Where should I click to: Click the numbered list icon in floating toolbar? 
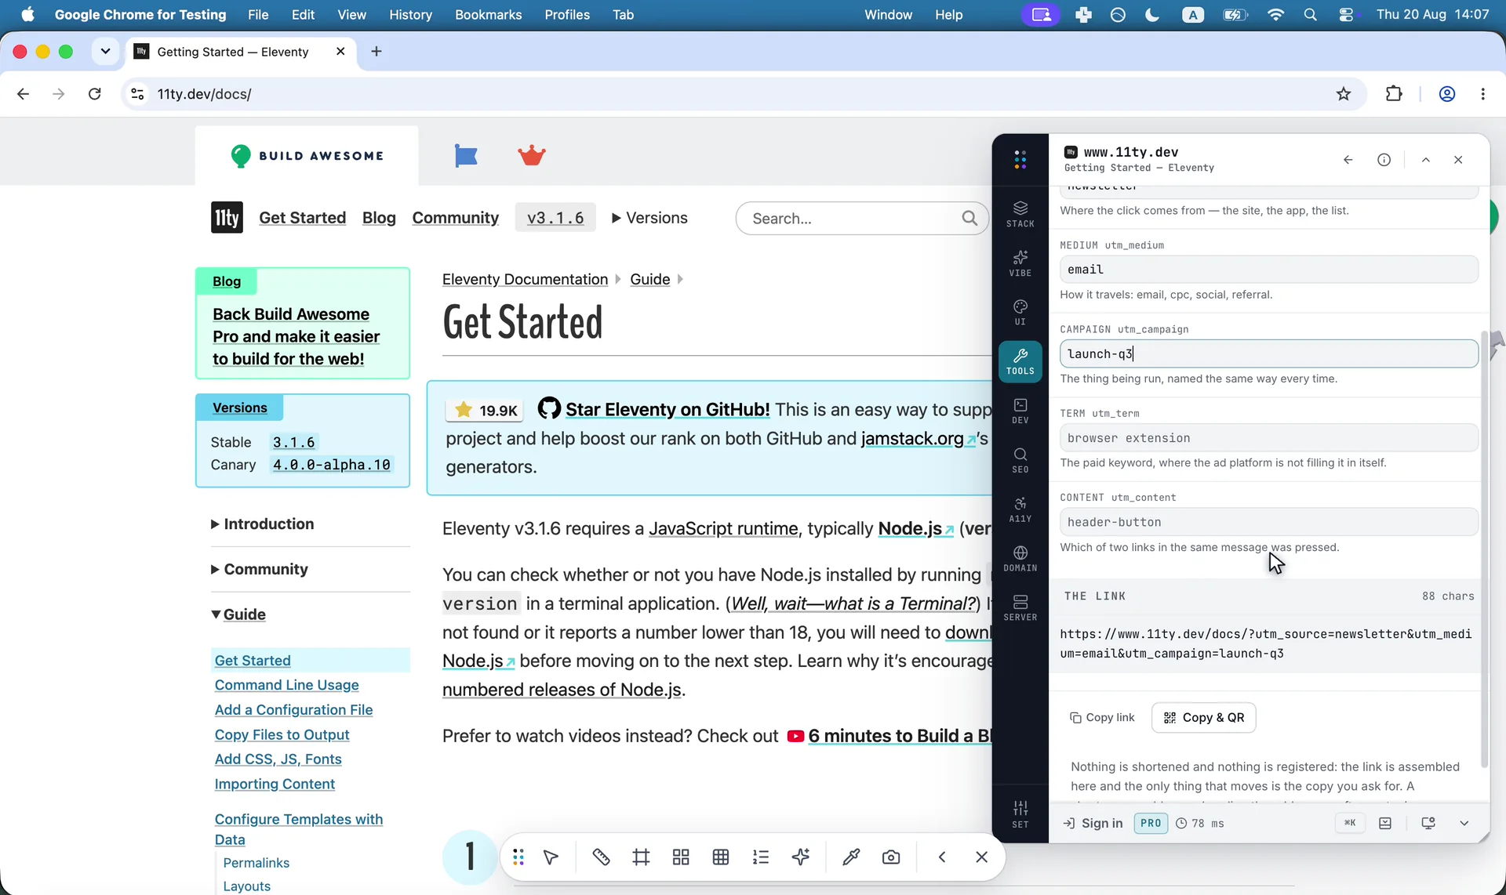point(761,857)
